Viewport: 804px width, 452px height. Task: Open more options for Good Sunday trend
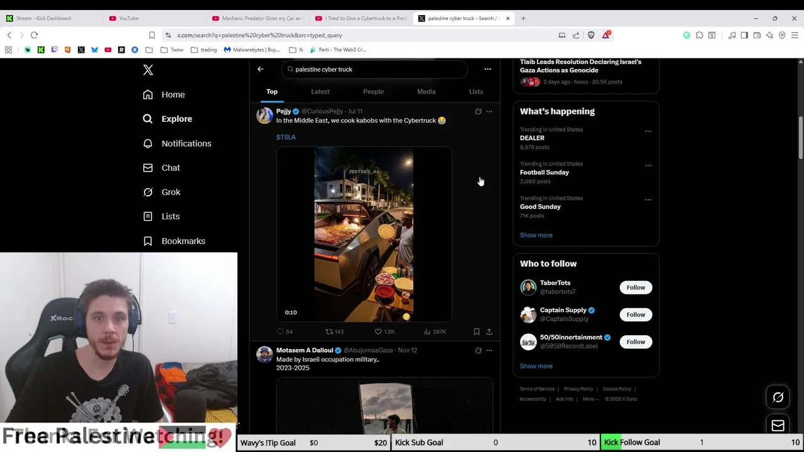[648, 200]
